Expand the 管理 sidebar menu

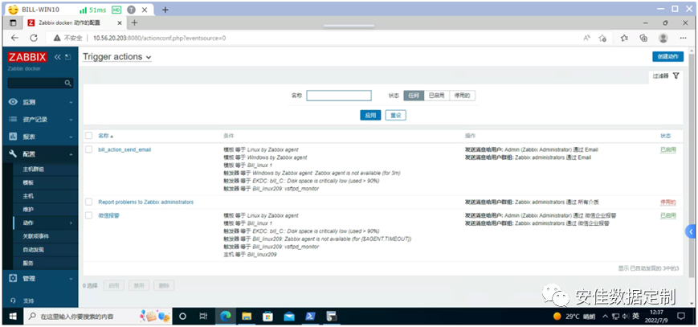(x=40, y=279)
